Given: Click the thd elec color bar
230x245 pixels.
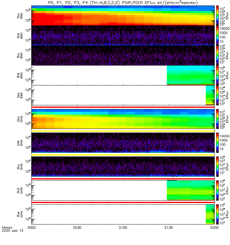Looking at the screenshot, I should point(217,75).
